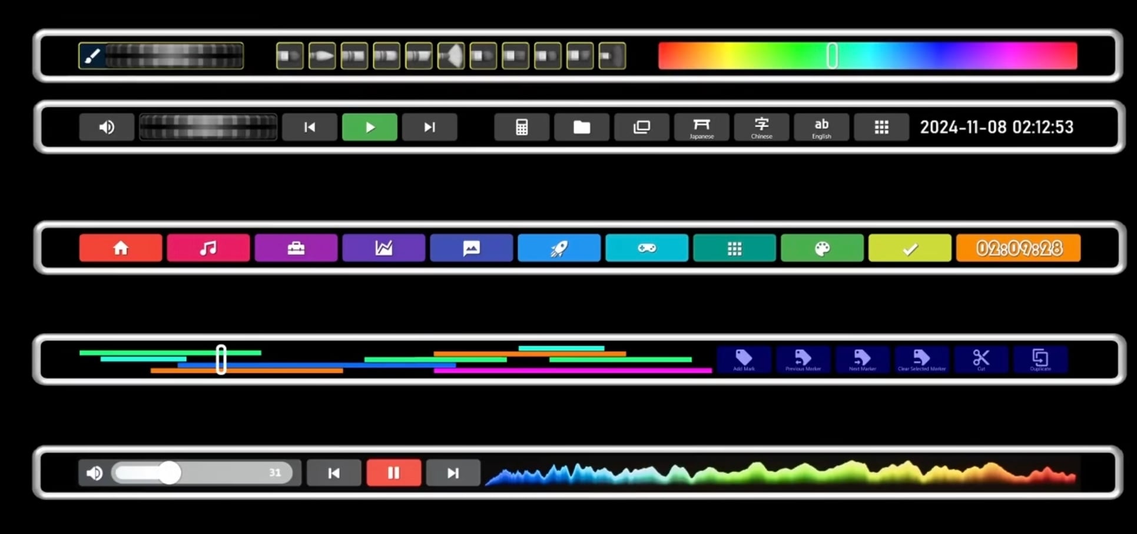1137x534 pixels.
Task: Click the orange timer showing 02:09:28
Action: (x=1019, y=248)
